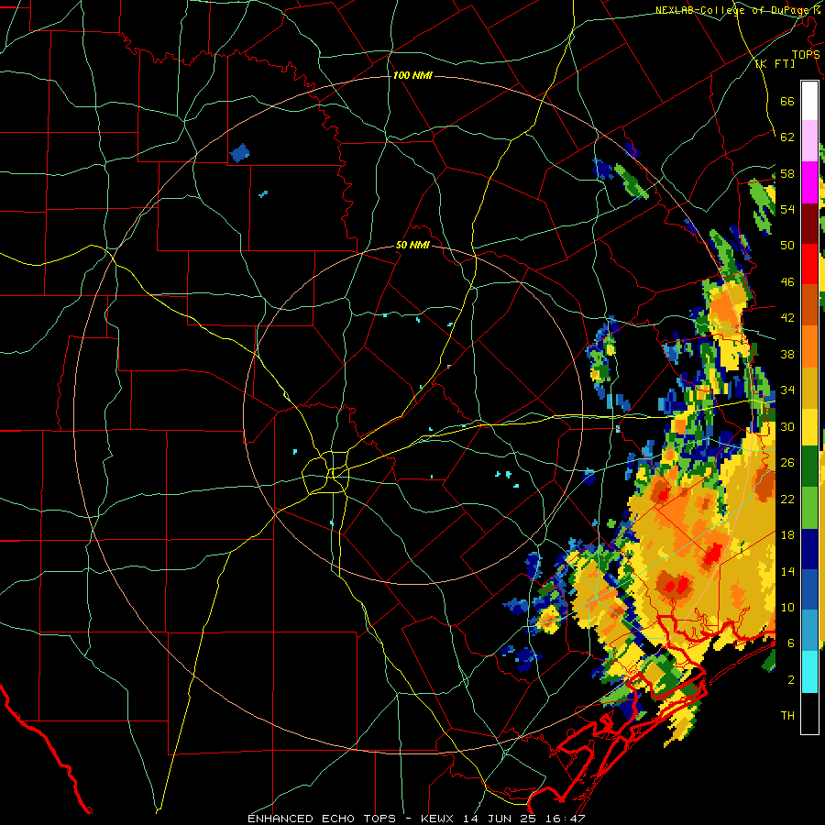The image size is (825, 825).
Task: Click the 46 legend value
Action: coord(787,282)
